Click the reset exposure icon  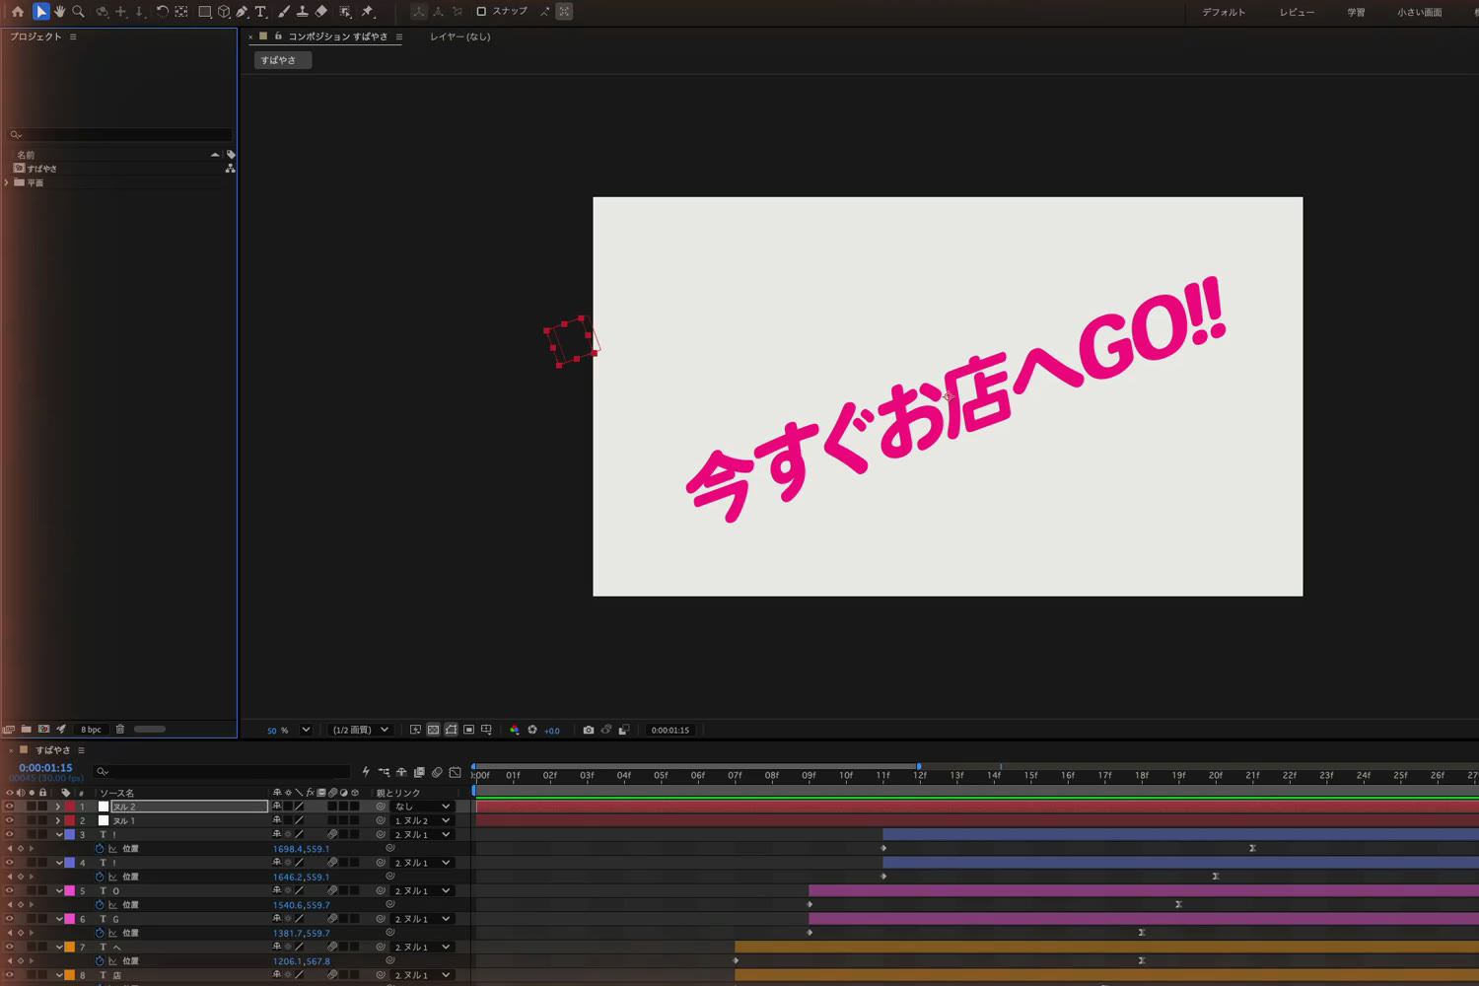[532, 730]
